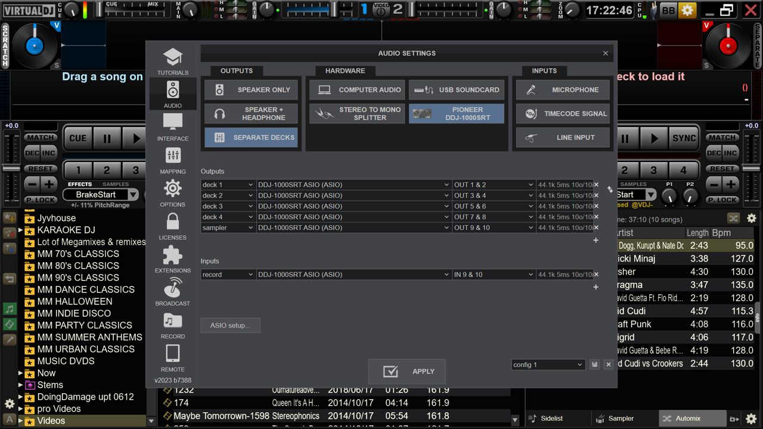The height and width of the screenshot is (429, 763).
Task: Add a new input row with plus icon
Action: [596, 287]
